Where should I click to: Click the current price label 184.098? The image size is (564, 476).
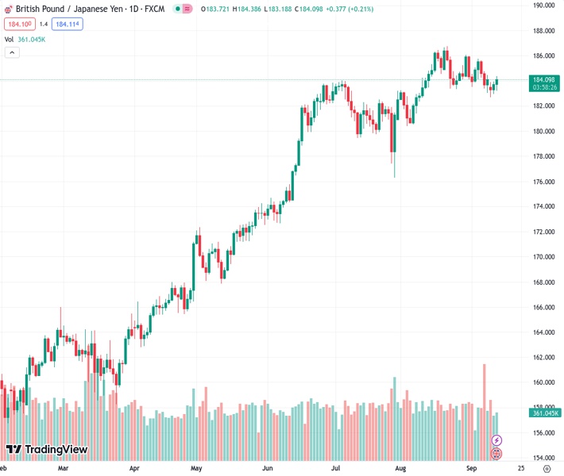point(544,80)
